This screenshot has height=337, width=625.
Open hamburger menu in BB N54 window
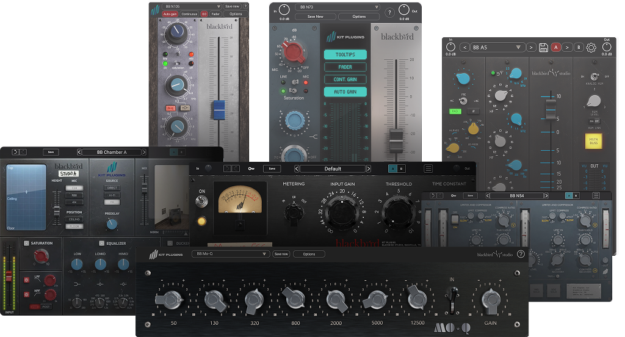coord(596,195)
